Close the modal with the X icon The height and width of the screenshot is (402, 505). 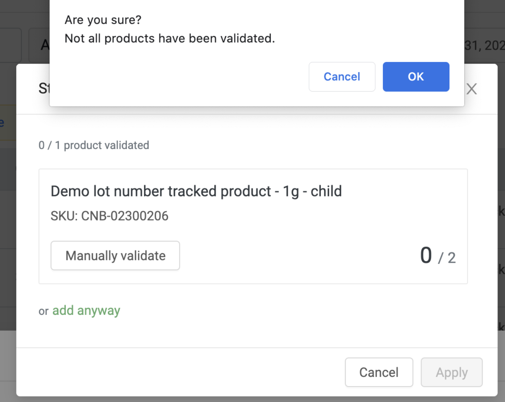click(471, 89)
